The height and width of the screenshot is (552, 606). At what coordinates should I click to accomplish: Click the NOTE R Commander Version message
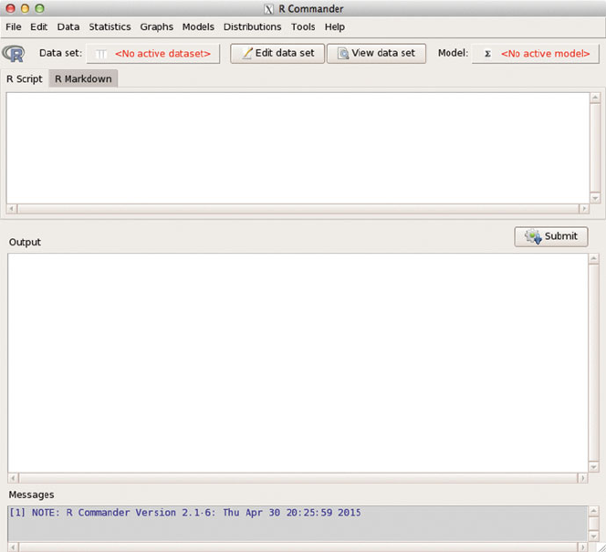pos(184,513)
